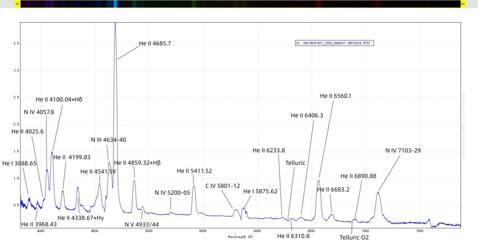
Task: Select the He I 3888.65 label
Action: tap(19, 163)
